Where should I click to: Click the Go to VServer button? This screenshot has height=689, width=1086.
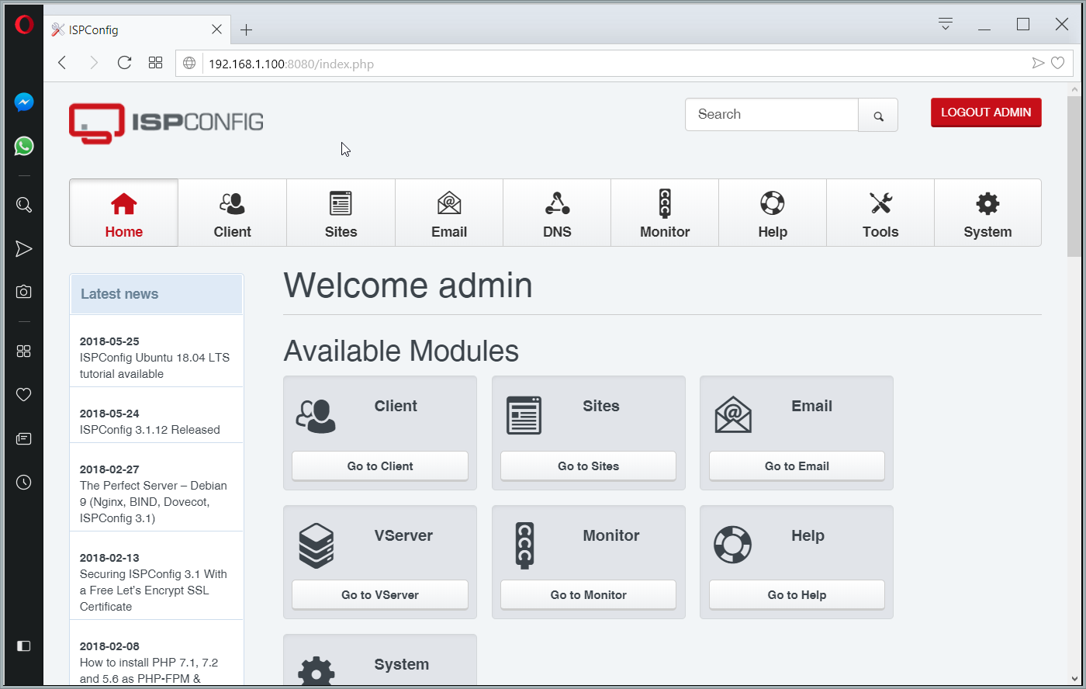[380, 595]
